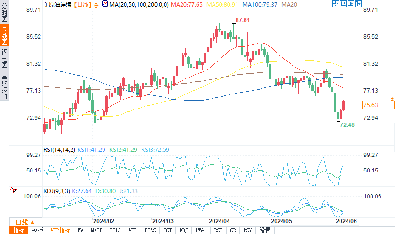
Task: Click the panel-expand arrow icon at top right
Action: [x=358, y=4]
